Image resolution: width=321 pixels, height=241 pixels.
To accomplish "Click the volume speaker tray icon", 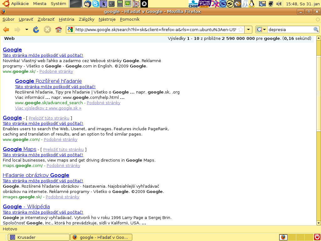I will point(279,4).
